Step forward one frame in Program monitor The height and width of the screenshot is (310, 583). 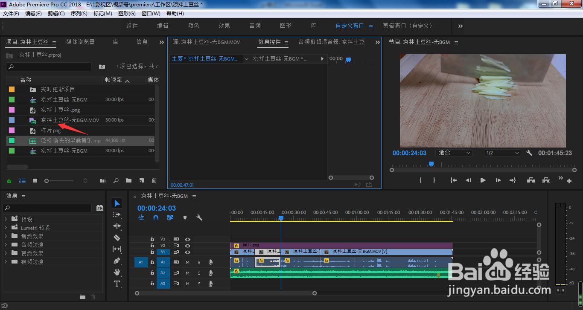[x=498, y=180]
